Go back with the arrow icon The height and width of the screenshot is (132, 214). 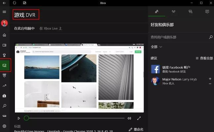click(4, 3)
